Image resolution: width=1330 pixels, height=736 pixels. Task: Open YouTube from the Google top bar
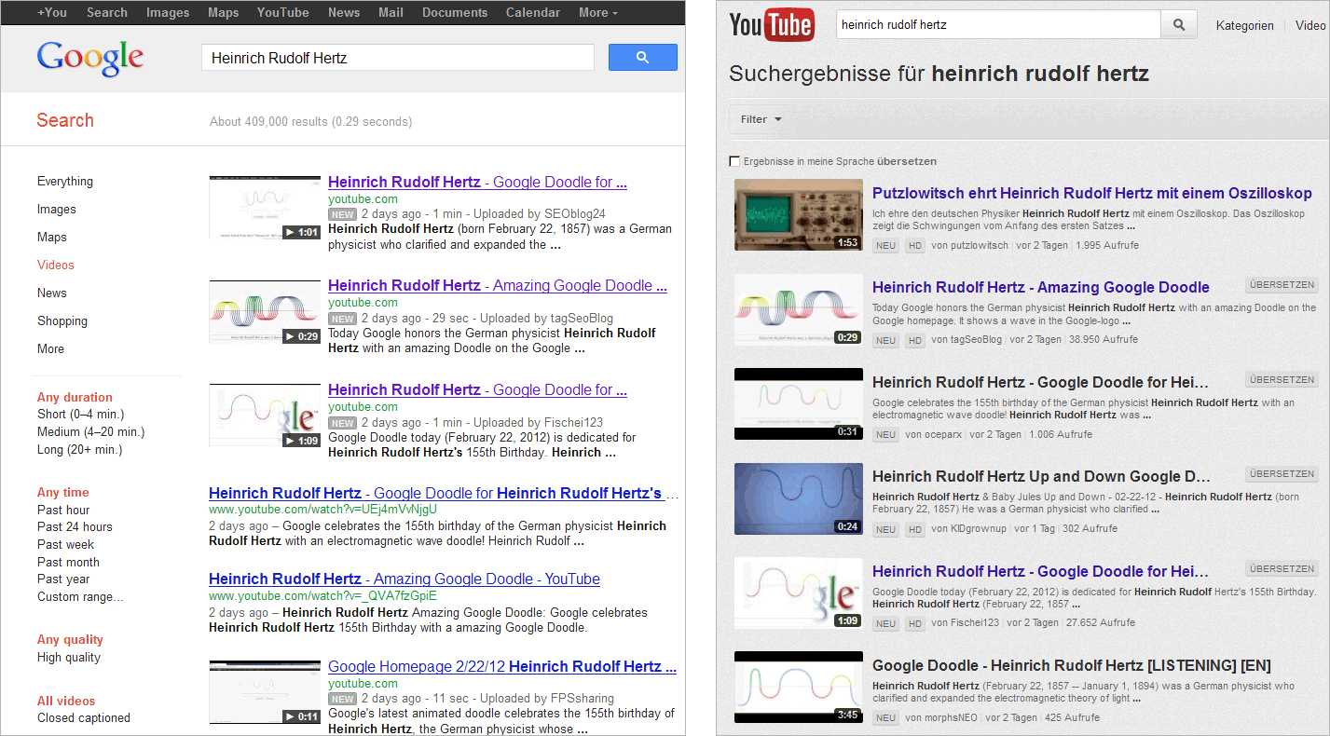point(283,12)
